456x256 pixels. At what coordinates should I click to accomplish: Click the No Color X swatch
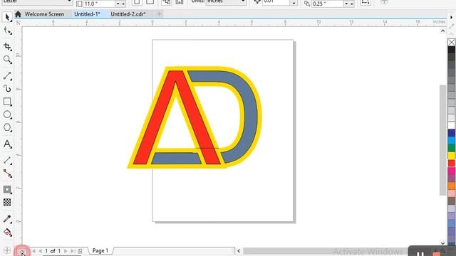click(x=451, y=43)
